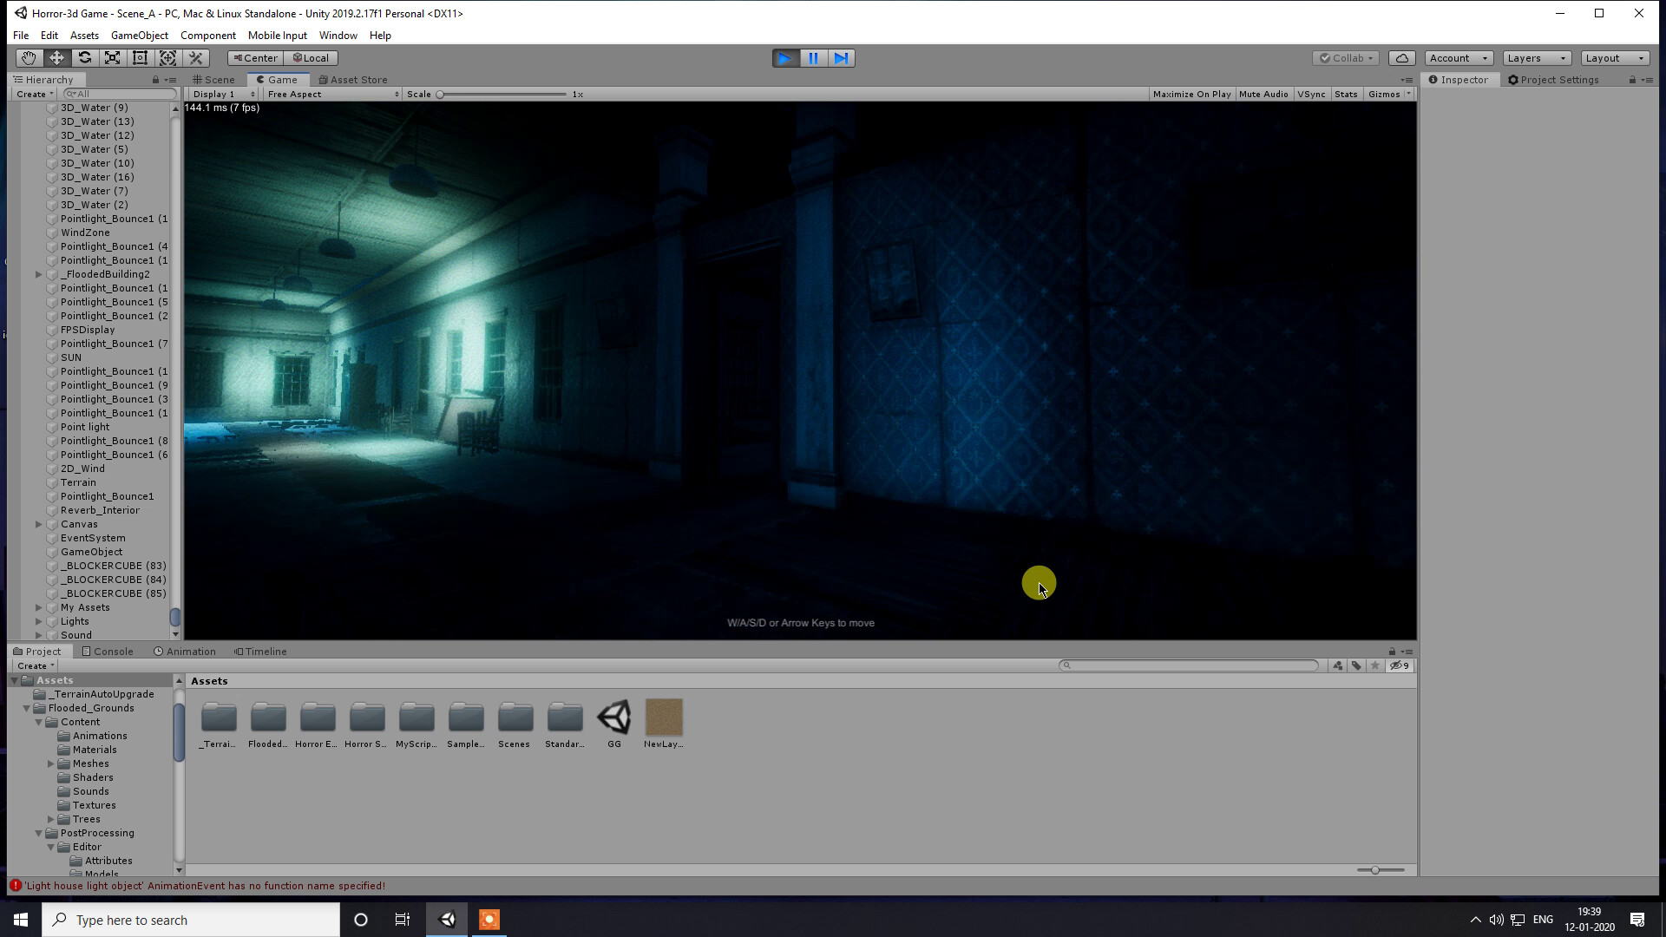Collapse the Content folder in Project tree
Screen dimensions: 1666x937
(39, 722)
